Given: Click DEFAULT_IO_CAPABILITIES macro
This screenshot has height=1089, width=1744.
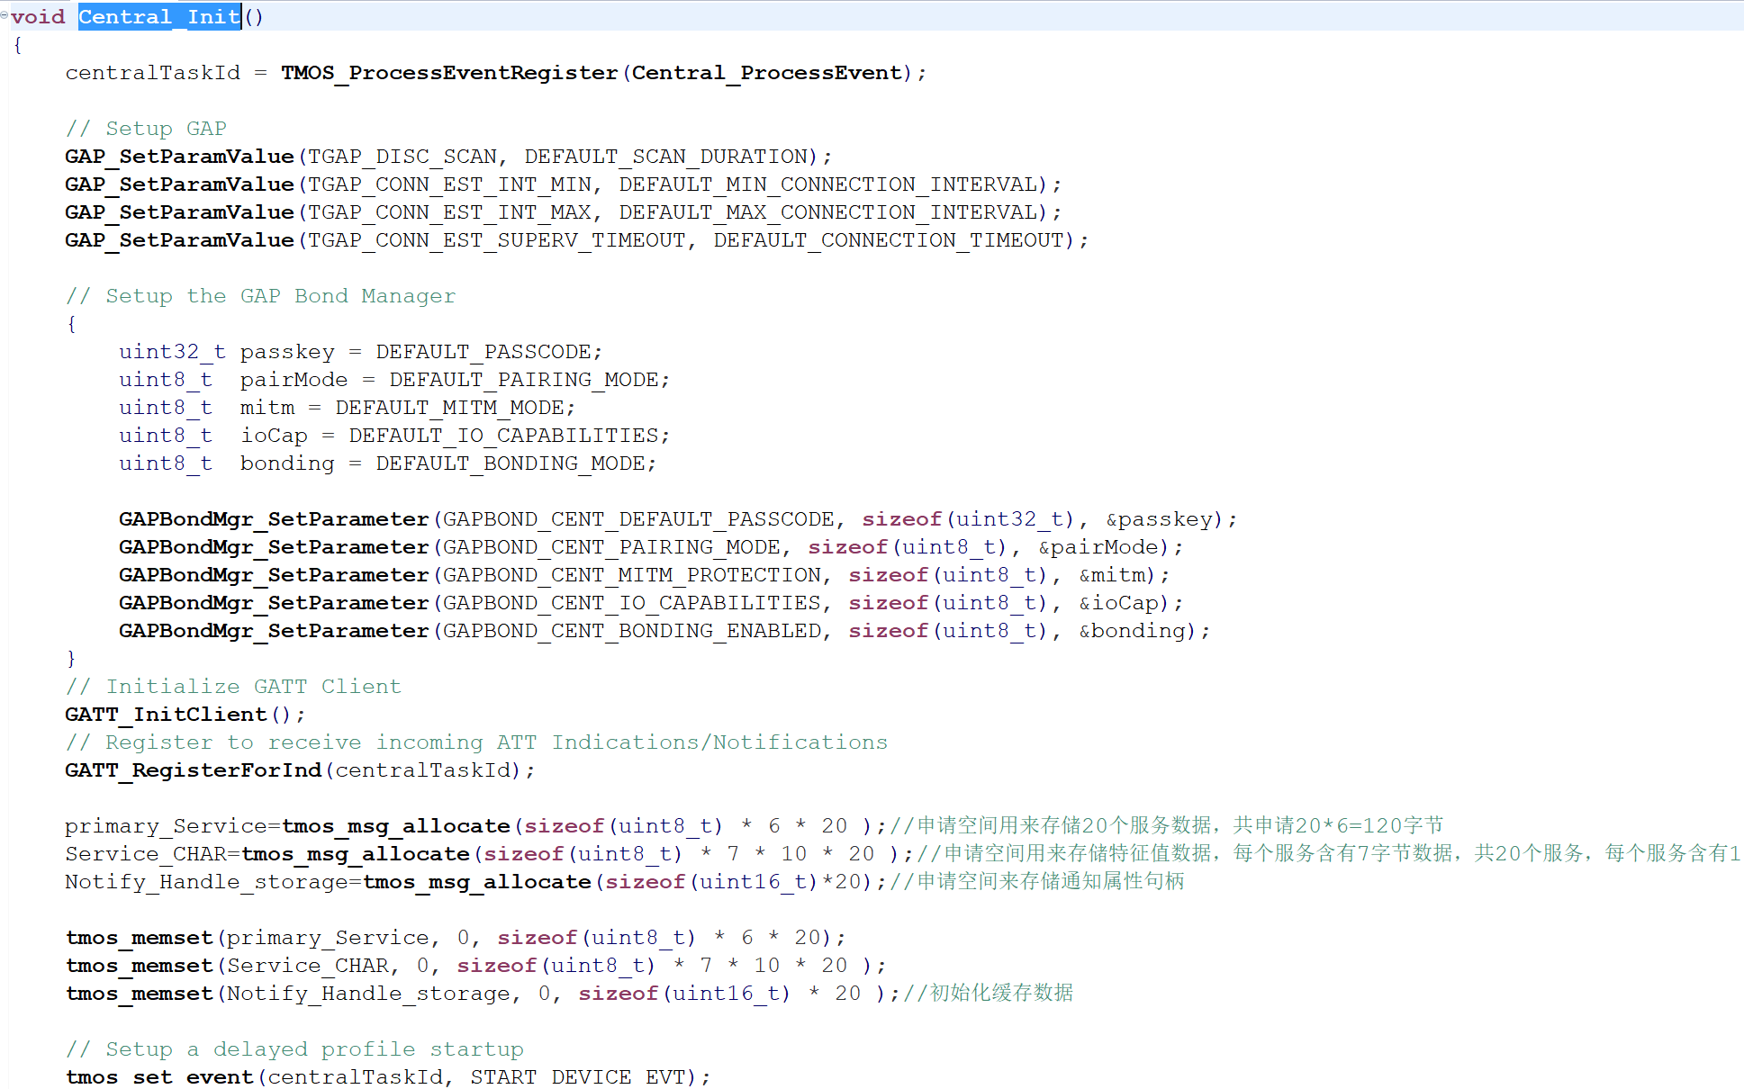Looking at the screenshot, I should [503, 436].
